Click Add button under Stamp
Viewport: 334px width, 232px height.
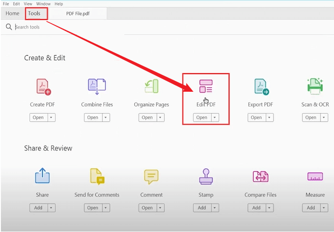202,208
